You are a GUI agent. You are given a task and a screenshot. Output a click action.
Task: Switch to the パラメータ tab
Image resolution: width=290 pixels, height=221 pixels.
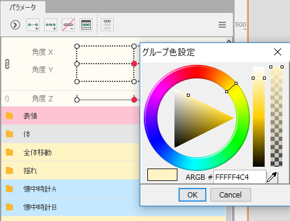click(x=23, y=8)
